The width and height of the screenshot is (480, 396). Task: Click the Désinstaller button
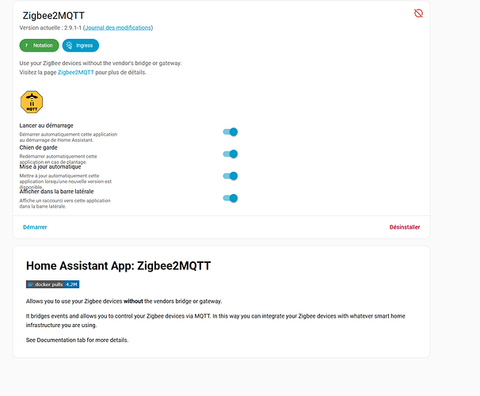tap(404, 227)
